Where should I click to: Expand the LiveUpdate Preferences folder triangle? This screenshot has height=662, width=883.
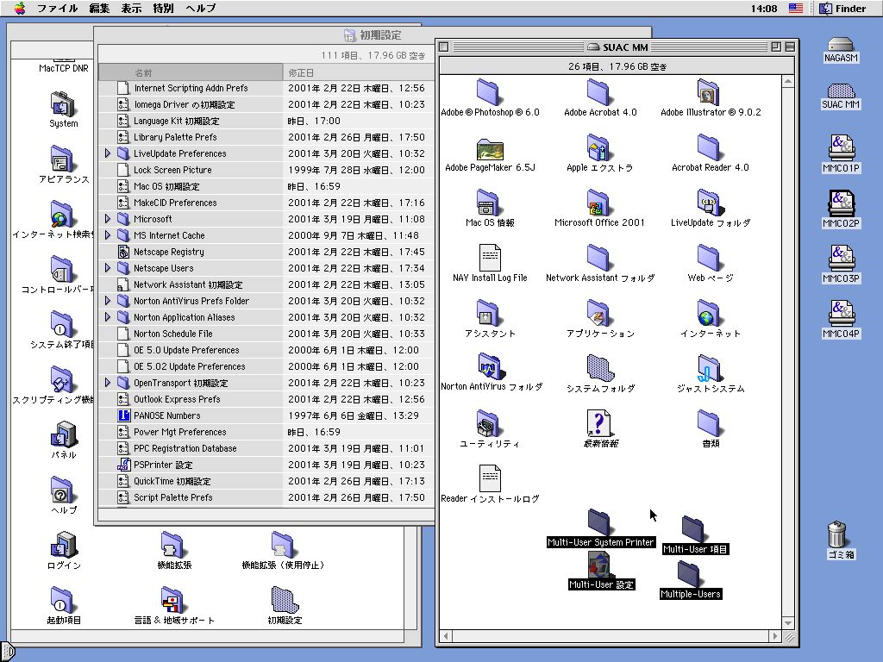click(x=108, y=153)
